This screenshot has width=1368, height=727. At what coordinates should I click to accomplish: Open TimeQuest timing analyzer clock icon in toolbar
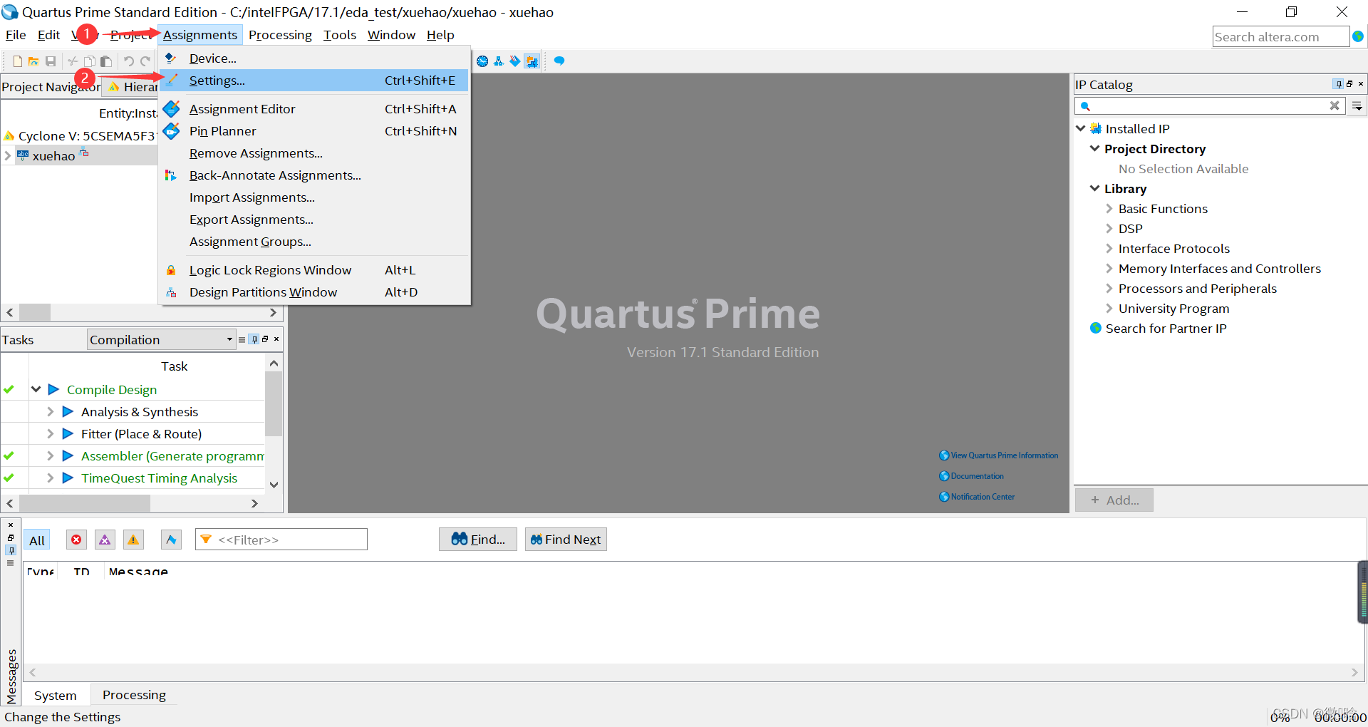tap(482, 61)
